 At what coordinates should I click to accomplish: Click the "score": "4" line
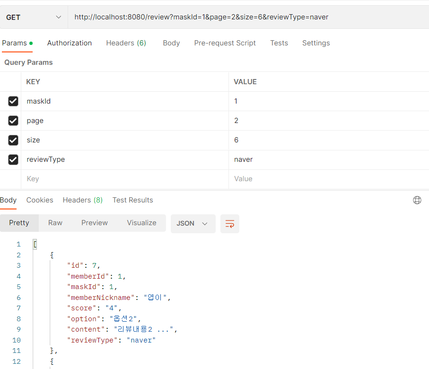(95, 308)
